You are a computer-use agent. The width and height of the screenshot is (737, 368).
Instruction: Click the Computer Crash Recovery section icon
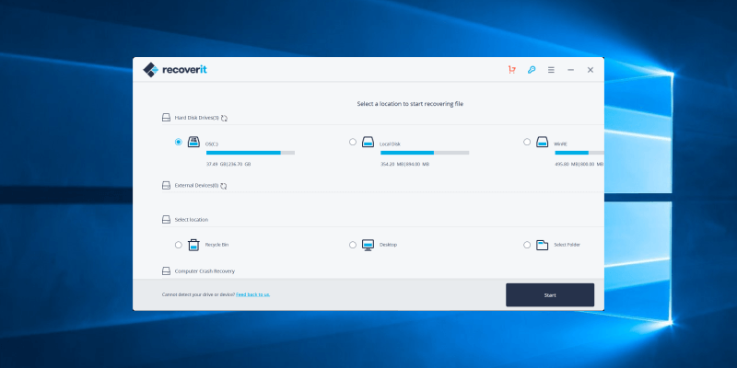tap(166, 270)
